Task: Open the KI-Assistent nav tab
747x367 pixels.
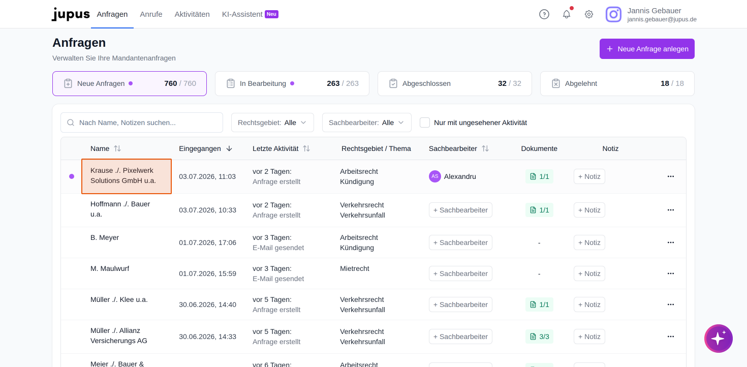Action: tap(250, 14)
